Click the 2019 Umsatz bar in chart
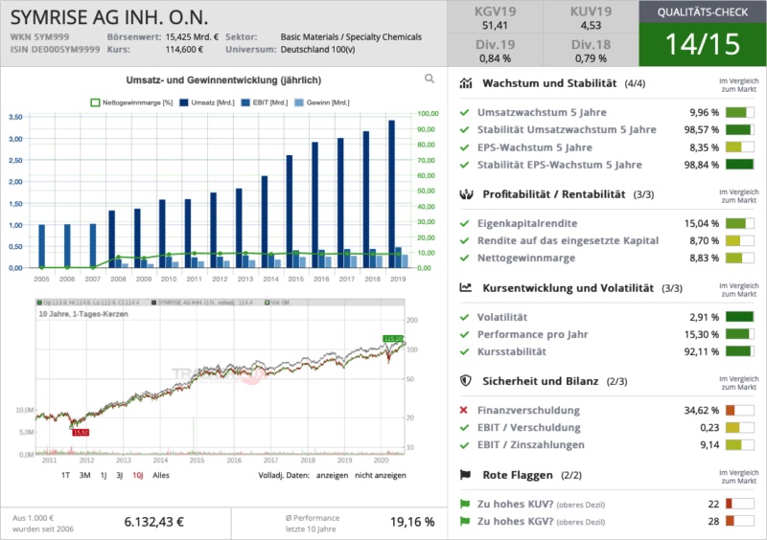Screen dimensions: 767x540 (x=391, y=193)
